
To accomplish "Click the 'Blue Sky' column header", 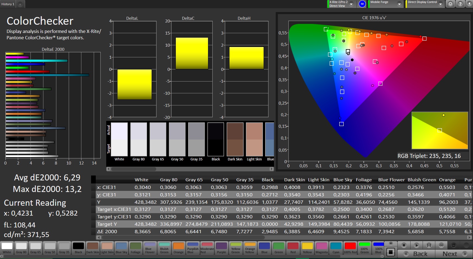I will click(x=343, y=180).
